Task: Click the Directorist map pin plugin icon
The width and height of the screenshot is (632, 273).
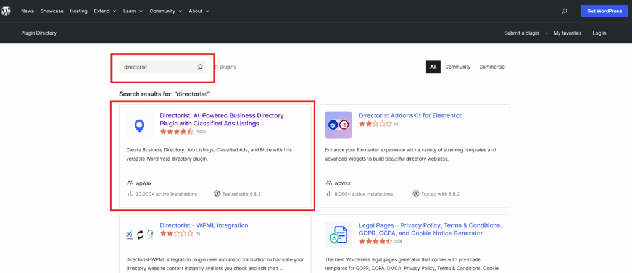Action: [139, 125]
